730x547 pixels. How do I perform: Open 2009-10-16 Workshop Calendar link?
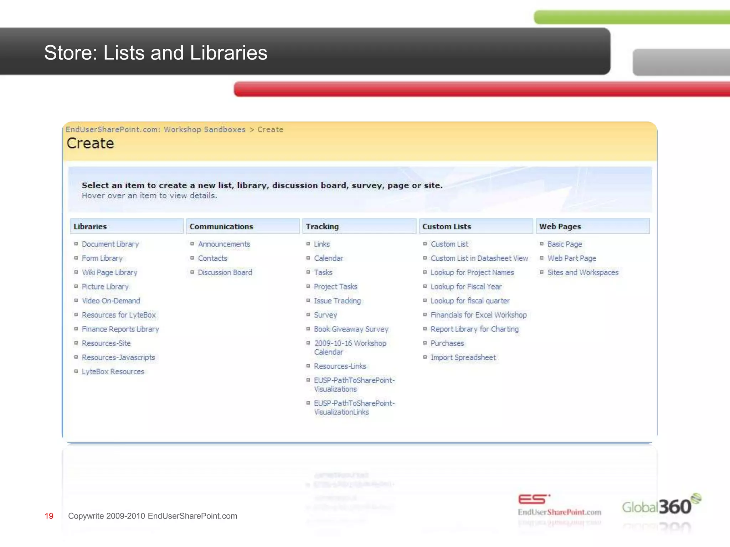[x=350, y=348]
